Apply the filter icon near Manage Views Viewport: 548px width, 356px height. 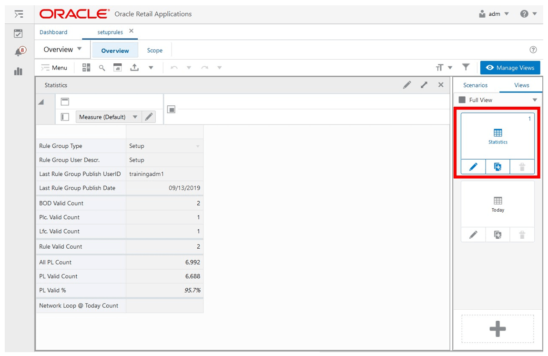(x=466, y=67)
